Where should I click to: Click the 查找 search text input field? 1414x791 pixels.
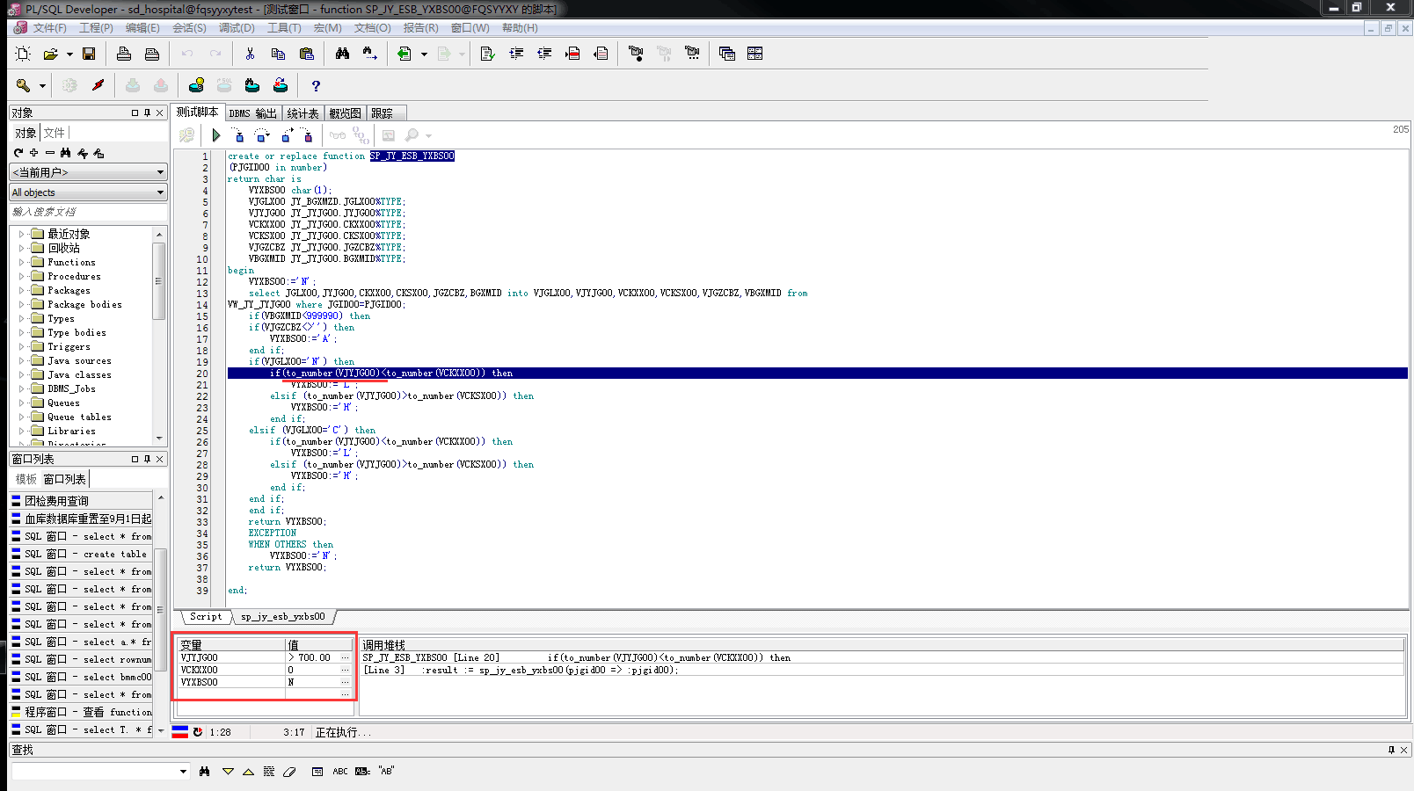[x=94, y=772]
